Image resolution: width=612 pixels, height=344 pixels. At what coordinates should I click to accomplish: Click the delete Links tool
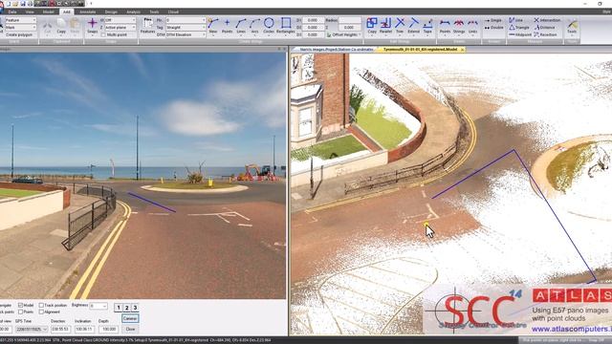472,26
